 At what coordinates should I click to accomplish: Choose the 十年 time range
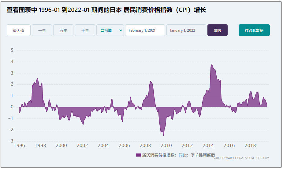coord(85,30)
